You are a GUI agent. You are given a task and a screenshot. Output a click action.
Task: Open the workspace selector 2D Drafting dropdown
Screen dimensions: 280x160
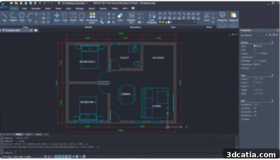75,3
